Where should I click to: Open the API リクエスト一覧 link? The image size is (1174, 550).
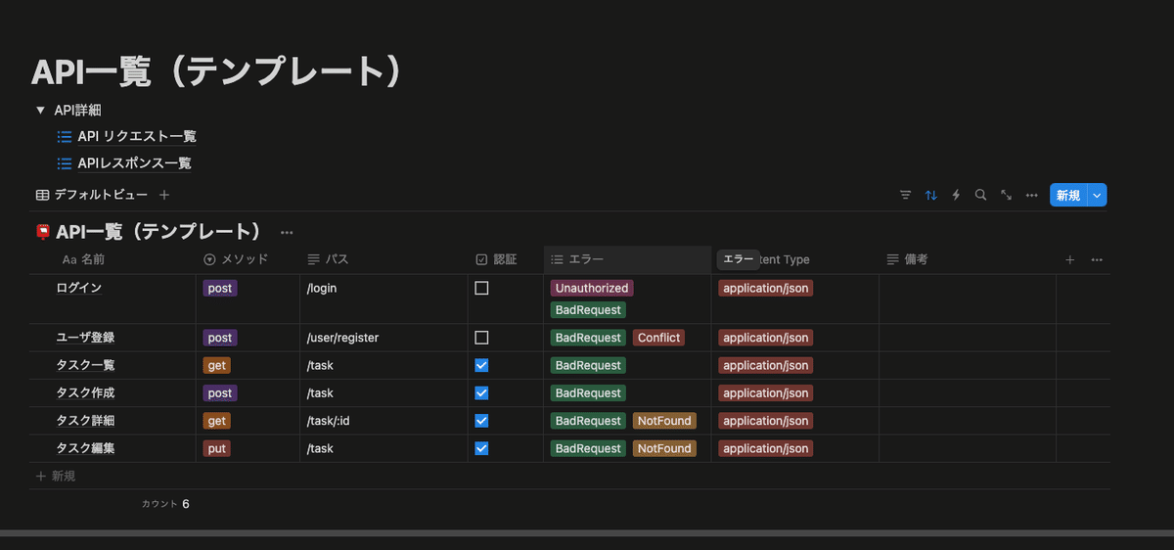coord(137,136)
